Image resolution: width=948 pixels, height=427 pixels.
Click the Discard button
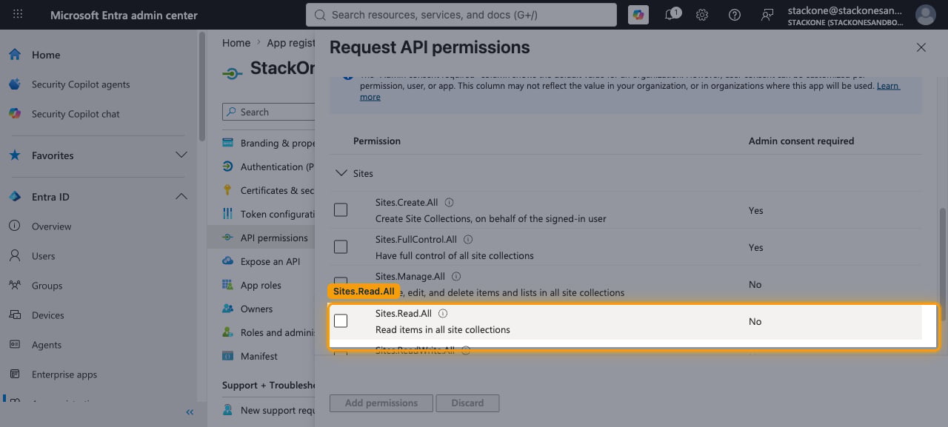(467, 403)
